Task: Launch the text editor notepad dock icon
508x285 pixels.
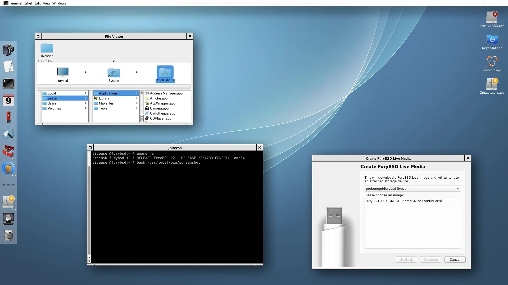Action: (x=8, y=66)
